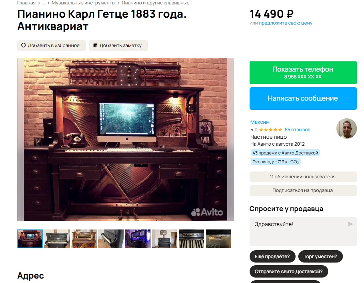Go to Музыкальные инструменты breadcrumb category
This screenshot has height=283, width=364.
83,3
